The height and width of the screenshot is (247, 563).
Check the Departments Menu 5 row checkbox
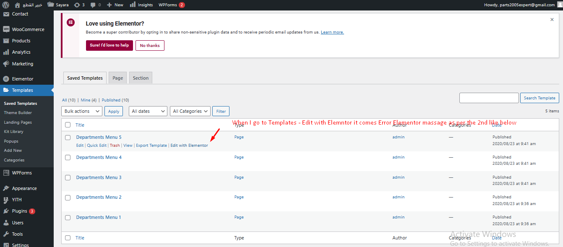point(68,137)
